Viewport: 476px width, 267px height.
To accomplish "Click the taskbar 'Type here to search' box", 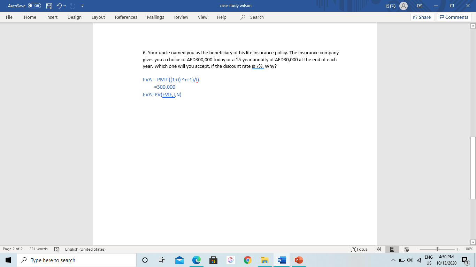I will [x=77, y=260].
